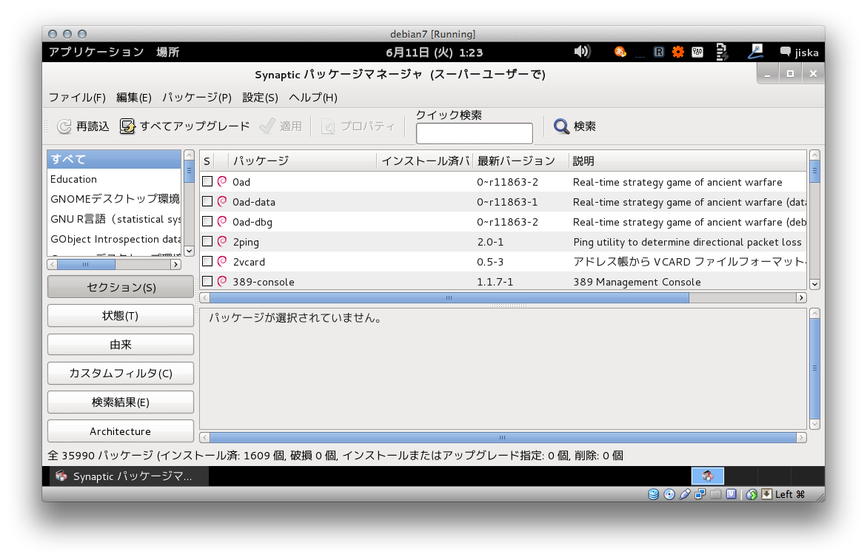The image size is (867, 560).
Task: Click section list scrollbar down arrow
Action: [189, 251]
